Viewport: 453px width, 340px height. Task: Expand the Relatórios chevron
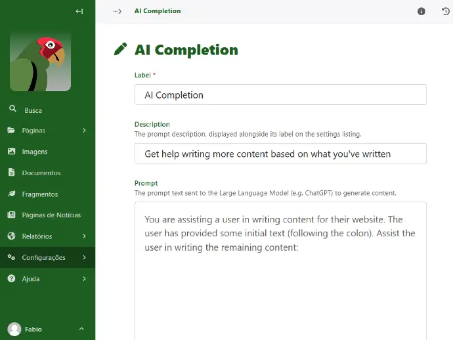[x=84, y=236]
